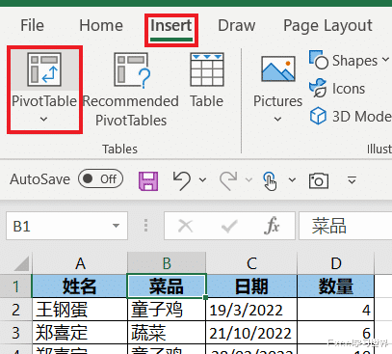This screenshot has width=392, height=354.
Task: Open the Shapes gallery
Action: [344, 60]
